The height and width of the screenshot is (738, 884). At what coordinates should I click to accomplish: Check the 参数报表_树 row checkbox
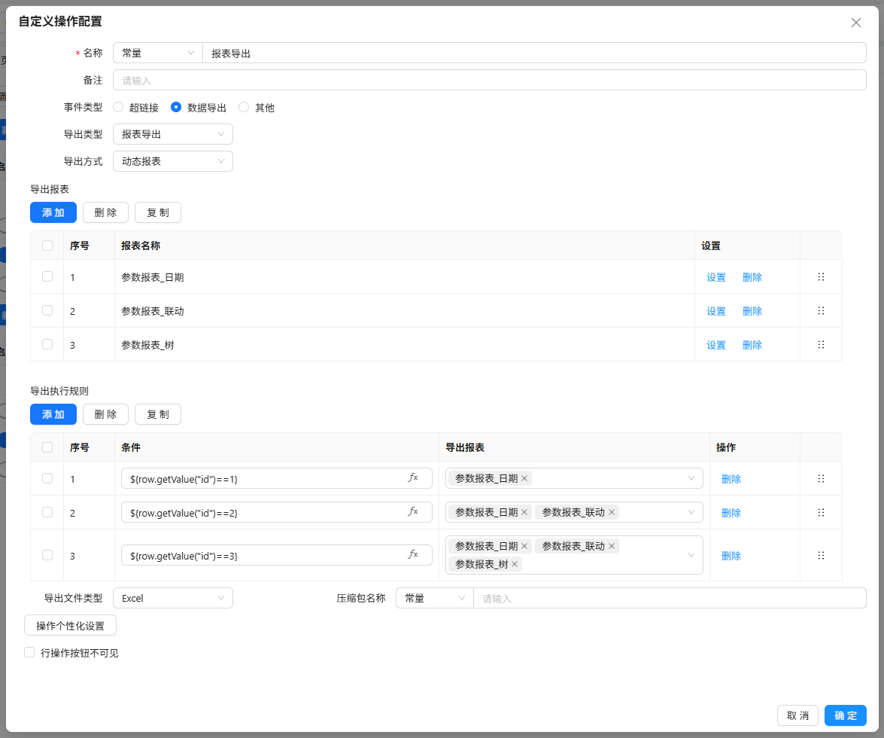point(47,344)
